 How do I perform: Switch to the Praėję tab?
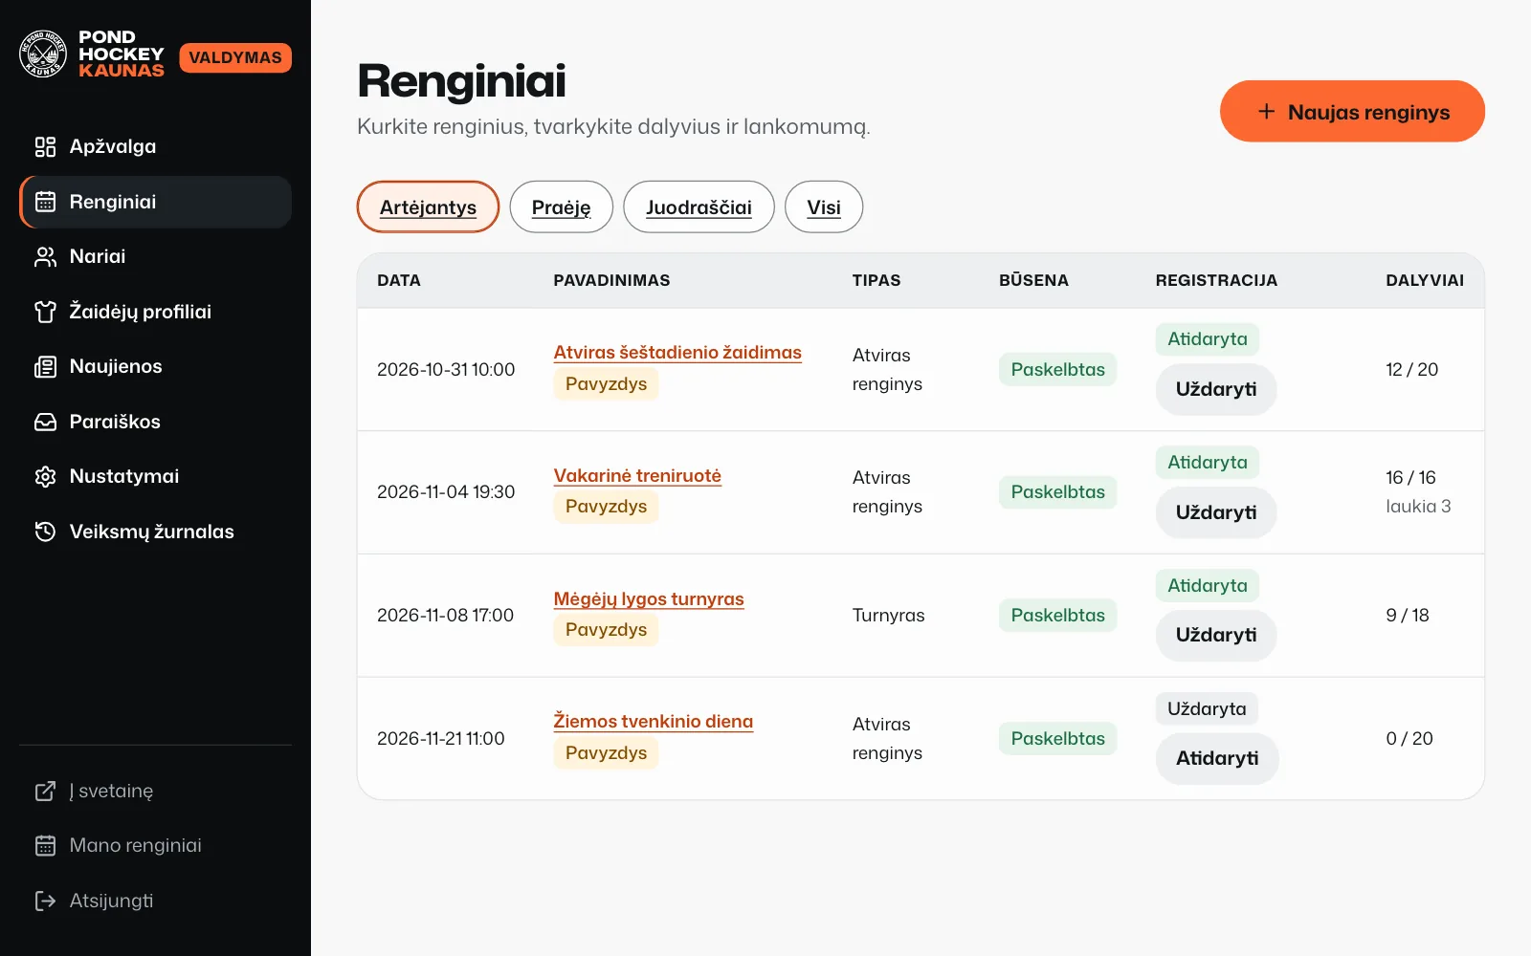[x=561, y=206]
